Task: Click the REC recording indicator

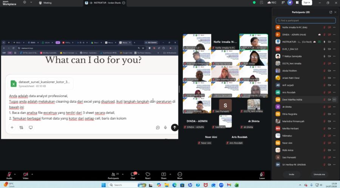Action: (272, 3)
